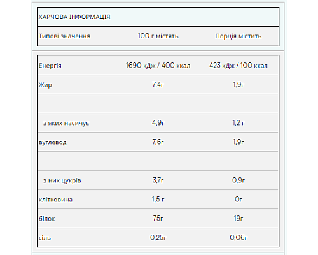This screenshot has width=318, height=255.
Task: Click the ХАРЧОВА ІНФОРМАЦІЯ table heading
Action: [74, 17]
